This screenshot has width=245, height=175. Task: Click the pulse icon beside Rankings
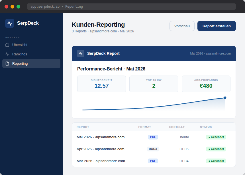[7, 54]
